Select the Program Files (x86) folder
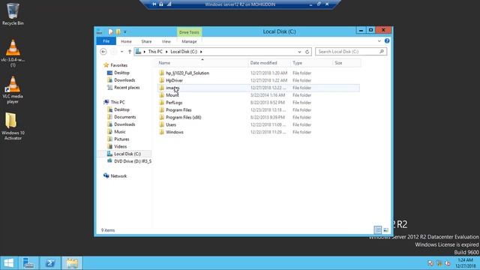 coord(183,117)
